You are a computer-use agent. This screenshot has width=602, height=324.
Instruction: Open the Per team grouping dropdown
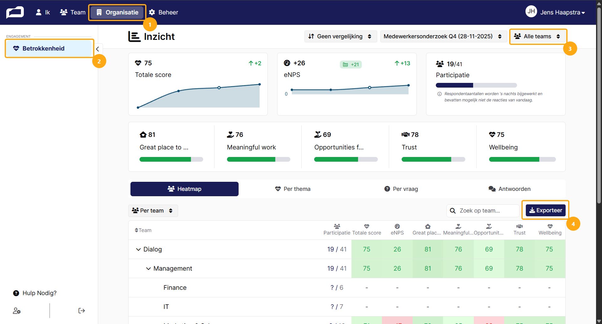click(x=153, y=211)
